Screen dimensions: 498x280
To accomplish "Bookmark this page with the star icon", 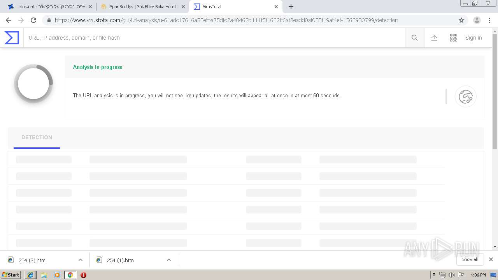I will click(x=461, y=20).
